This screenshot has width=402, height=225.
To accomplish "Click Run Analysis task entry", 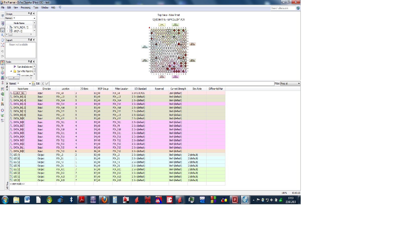I will [25, 67].
